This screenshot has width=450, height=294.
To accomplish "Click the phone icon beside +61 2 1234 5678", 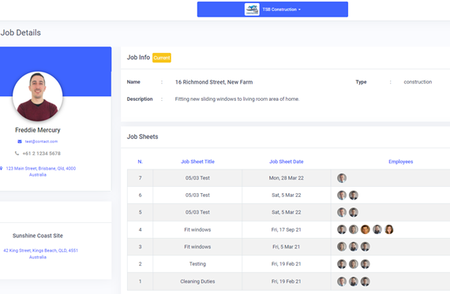I will coord(17,153).
